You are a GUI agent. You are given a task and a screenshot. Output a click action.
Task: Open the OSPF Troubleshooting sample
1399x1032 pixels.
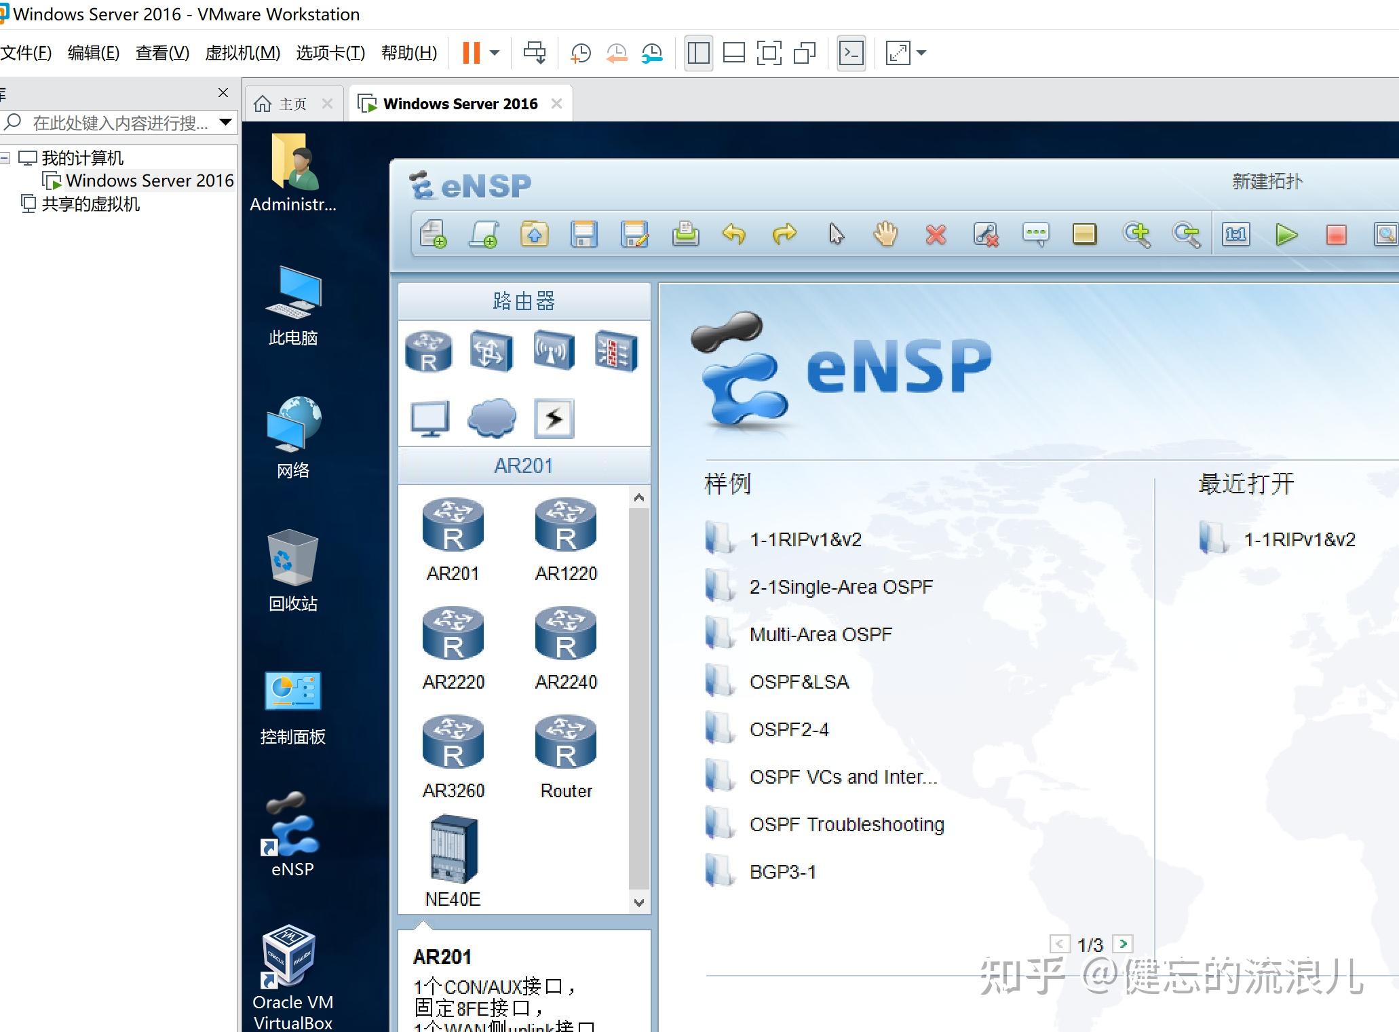[846, 824]
